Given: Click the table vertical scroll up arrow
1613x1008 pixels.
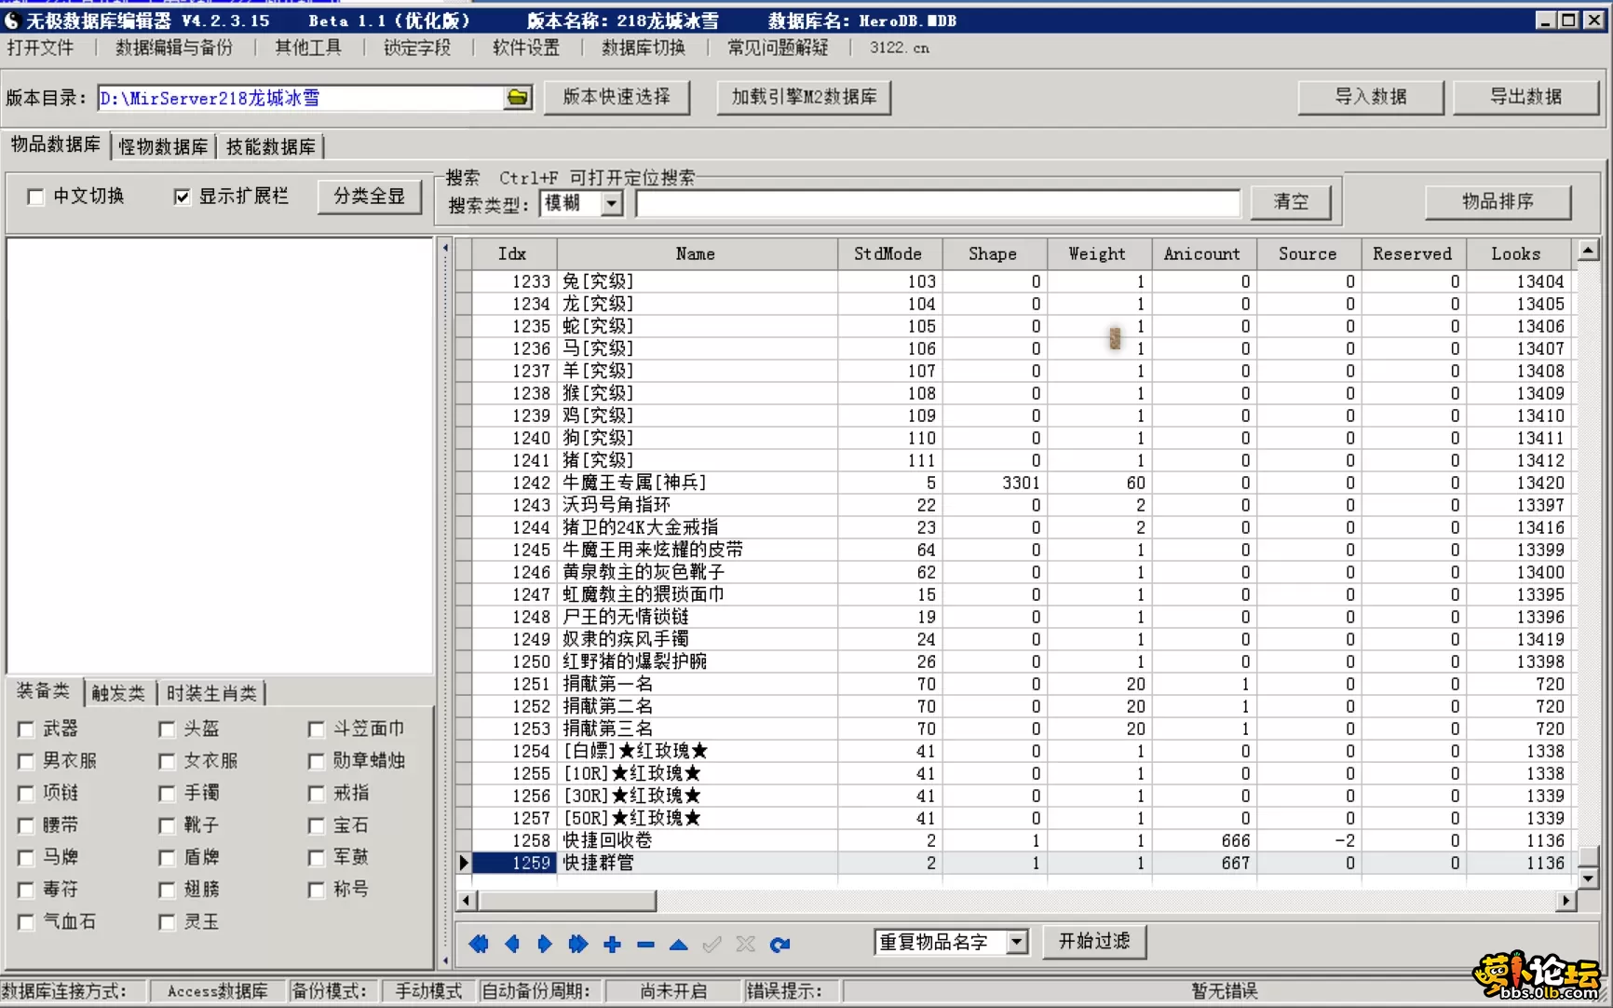Looking at the screenshot, I should click(x=1588, y=250).
